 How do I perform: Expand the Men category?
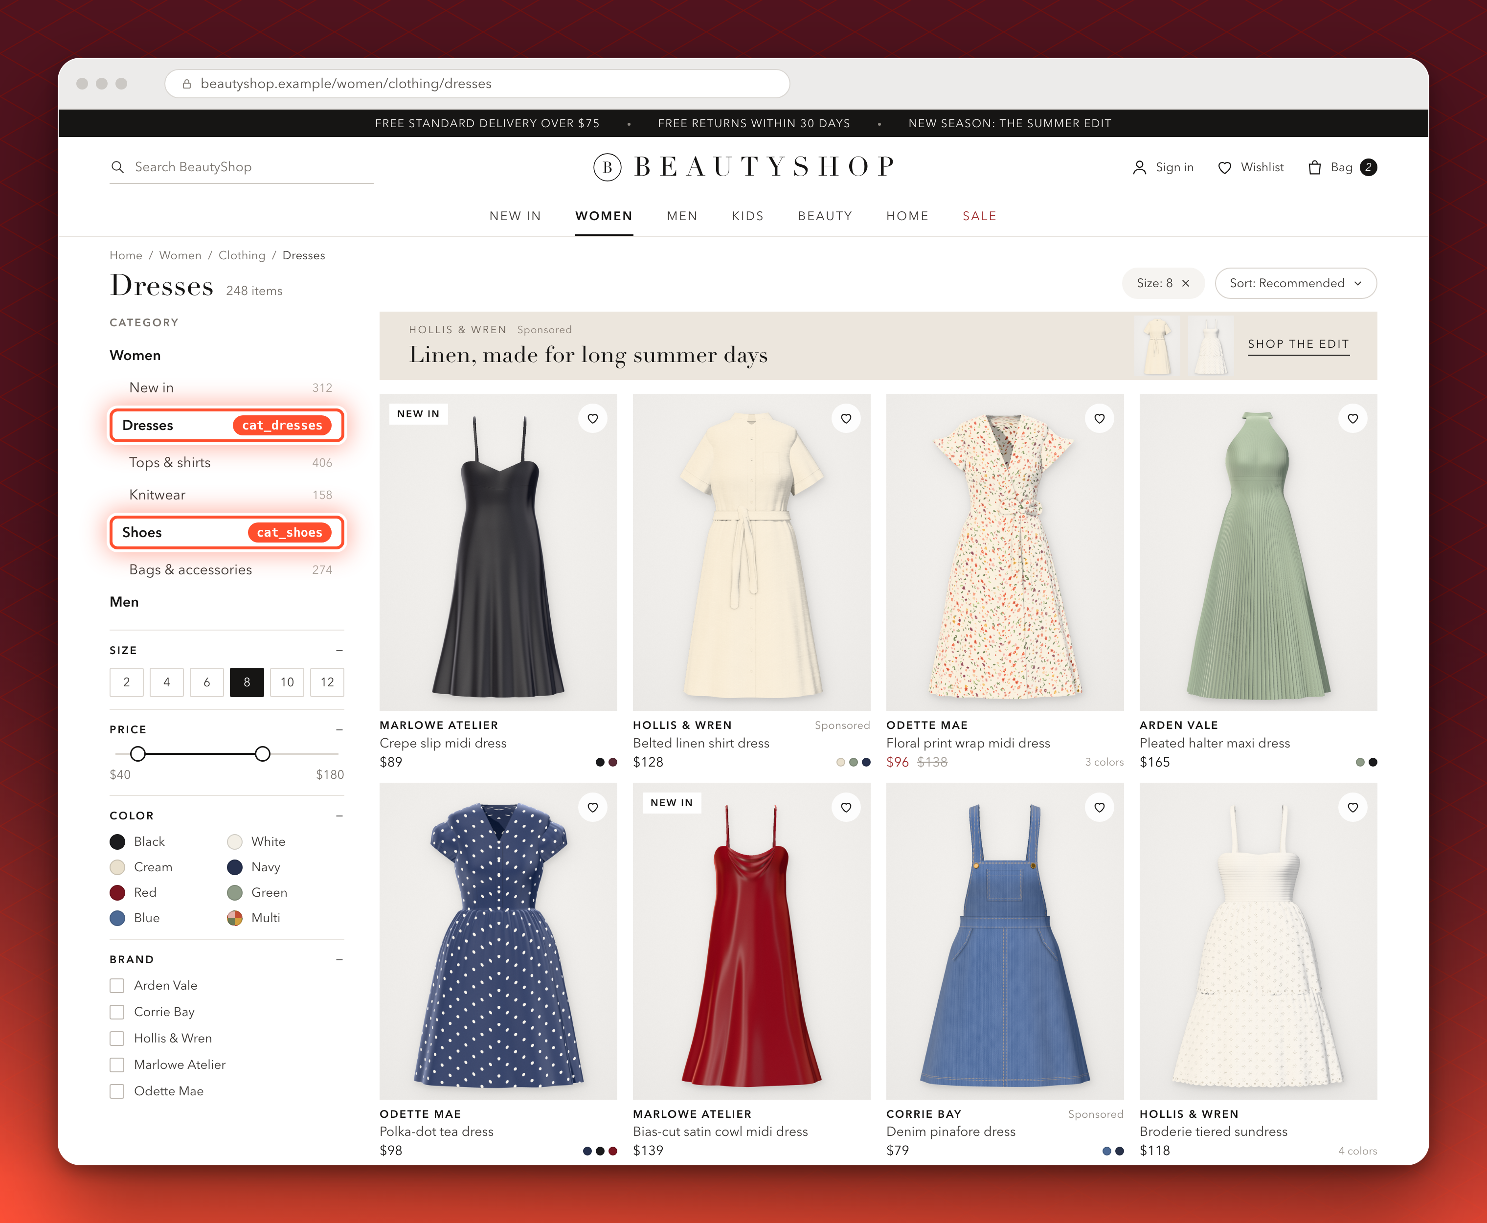click(x=124, y=602)
